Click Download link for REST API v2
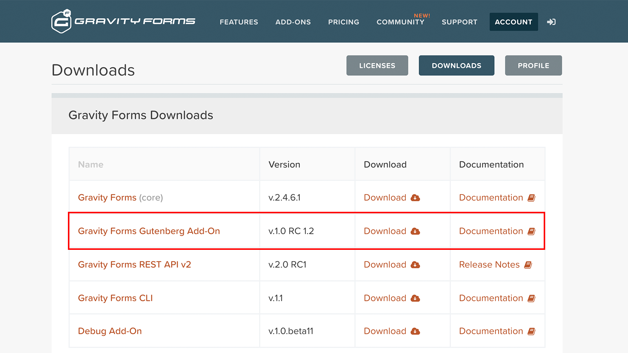 tap(385, 264)
